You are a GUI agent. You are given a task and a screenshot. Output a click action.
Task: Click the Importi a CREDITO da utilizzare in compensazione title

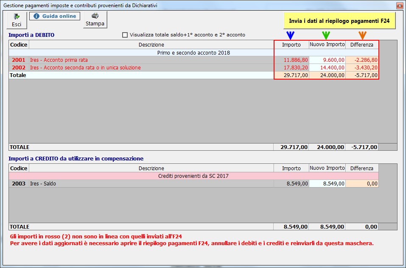(x=76, y=158)
